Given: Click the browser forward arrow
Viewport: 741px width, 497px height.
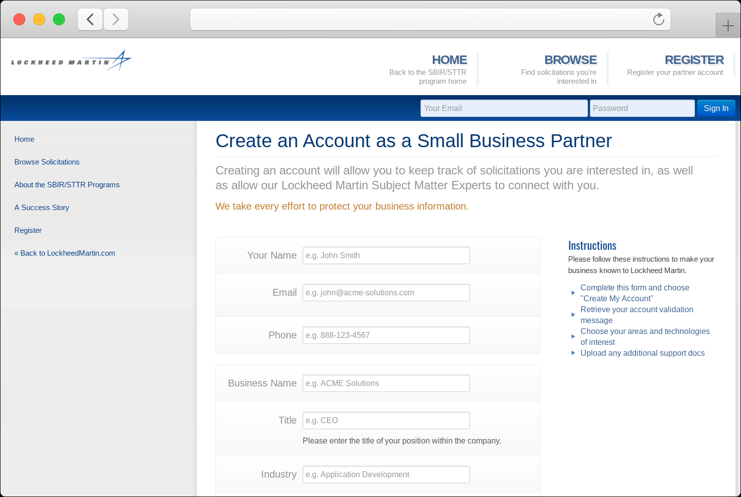Looking at the screenshot, I should [115, 19].
